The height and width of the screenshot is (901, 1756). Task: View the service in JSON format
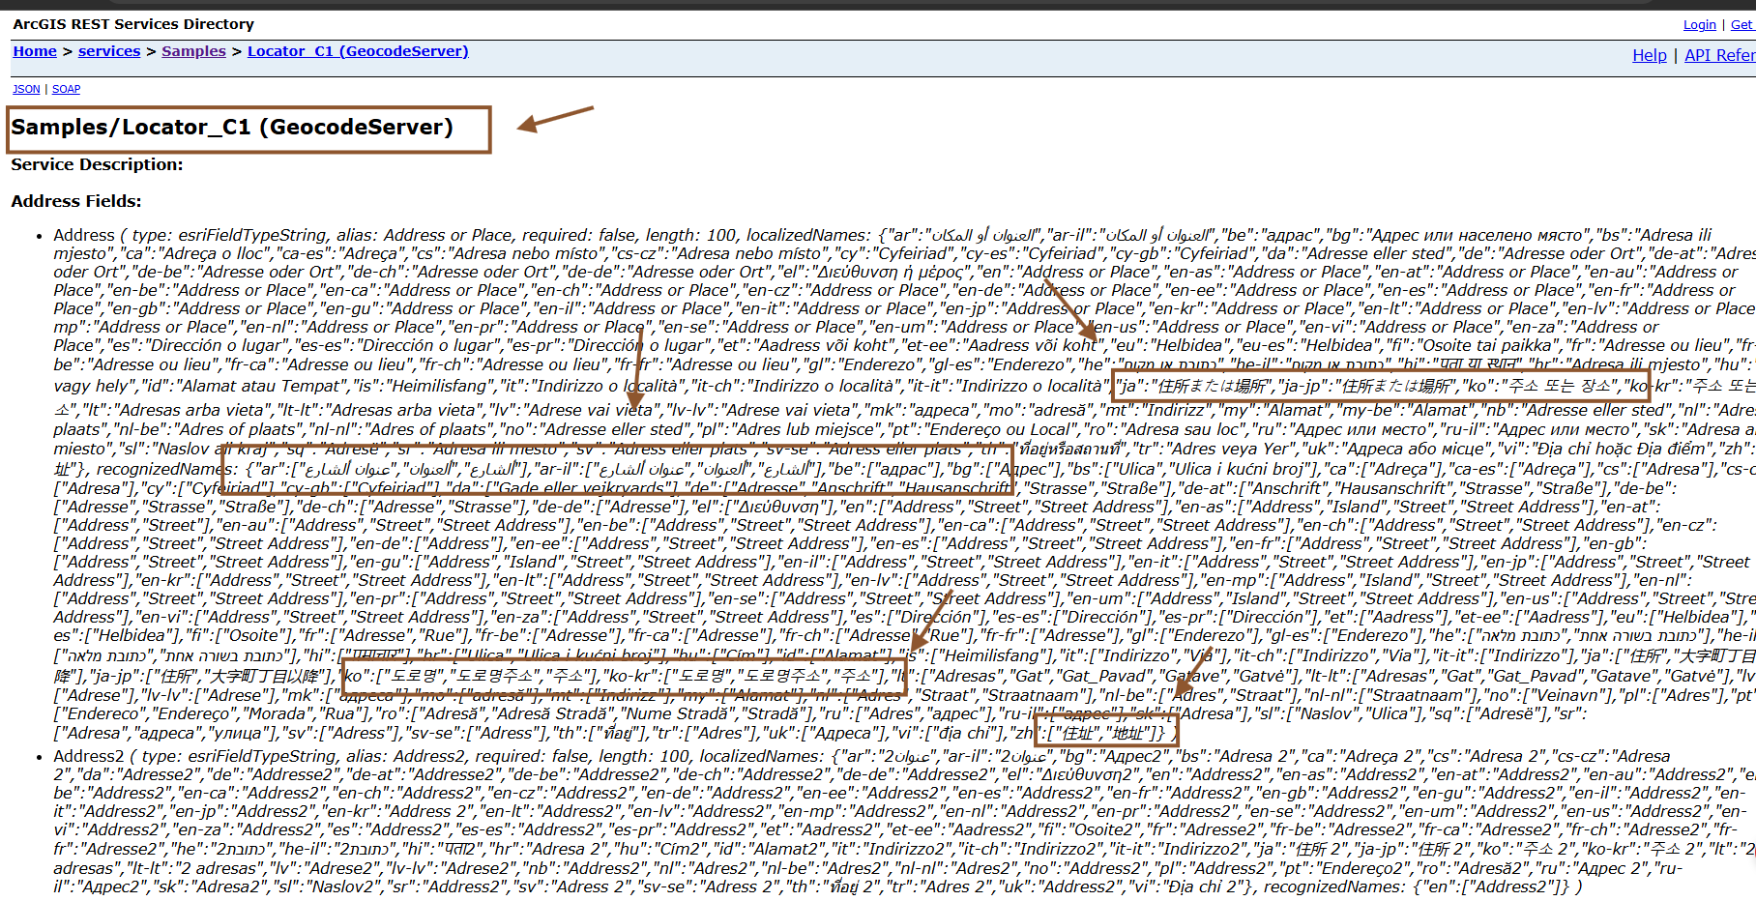pos(26,89)
